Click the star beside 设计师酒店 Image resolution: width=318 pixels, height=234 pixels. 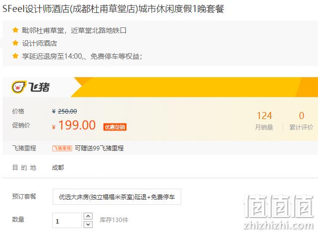[15, 43]
